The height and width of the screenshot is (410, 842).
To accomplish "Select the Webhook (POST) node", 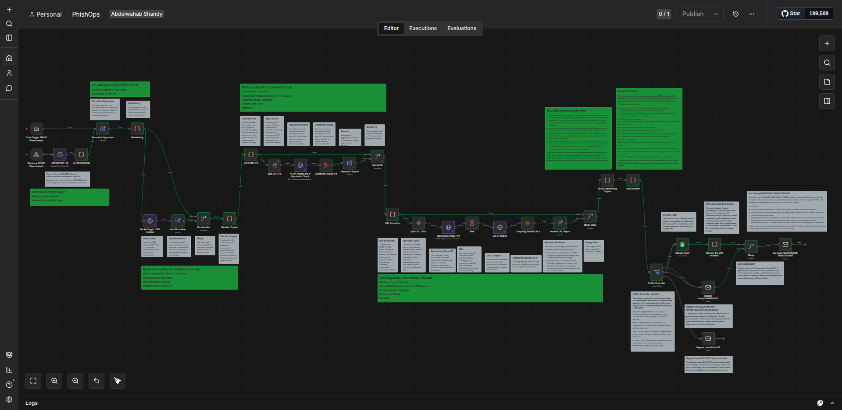I will pos(36,154).
